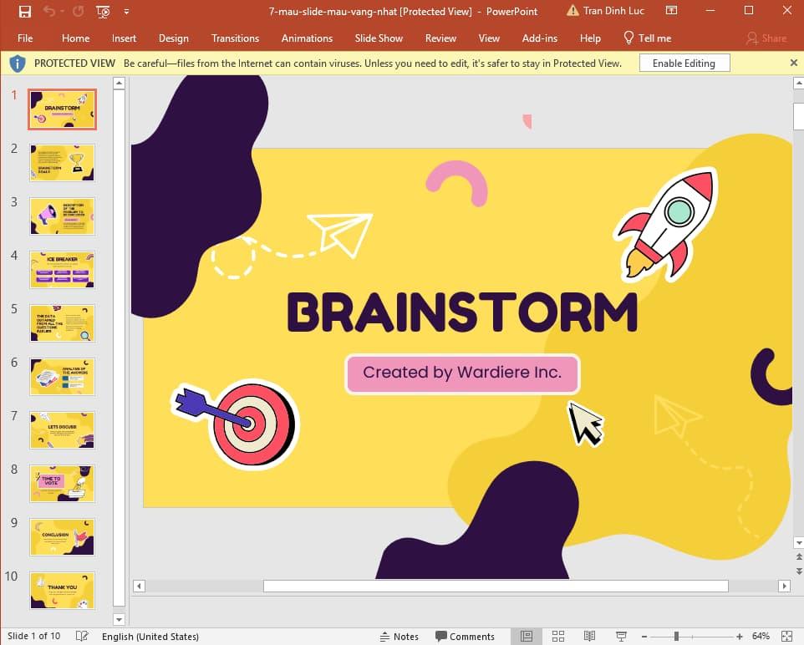Start Slide Show from the status bar icon
Screen dimensions: 804x645
pyautogui.click(x=620, y=636)
